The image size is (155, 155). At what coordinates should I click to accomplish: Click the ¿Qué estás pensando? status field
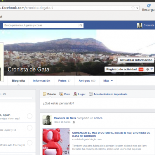pos(98,103)
